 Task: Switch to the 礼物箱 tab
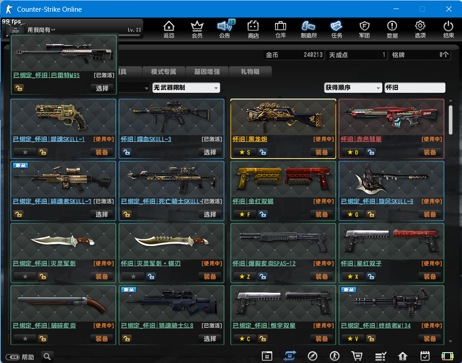tap(250, 72)
